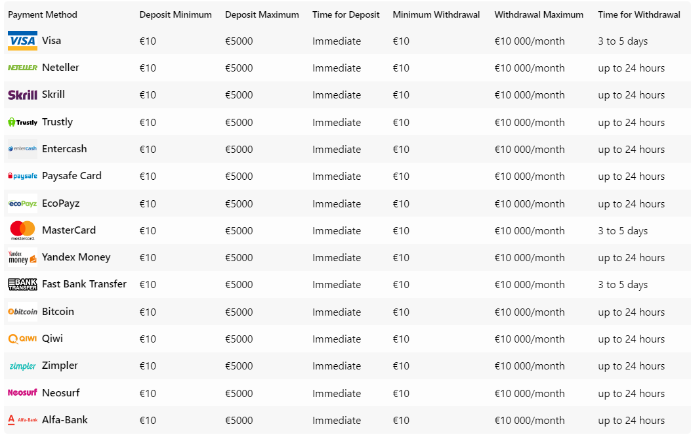
Task: Click the orange Bitcoin logo
Action: pos(22,312)
